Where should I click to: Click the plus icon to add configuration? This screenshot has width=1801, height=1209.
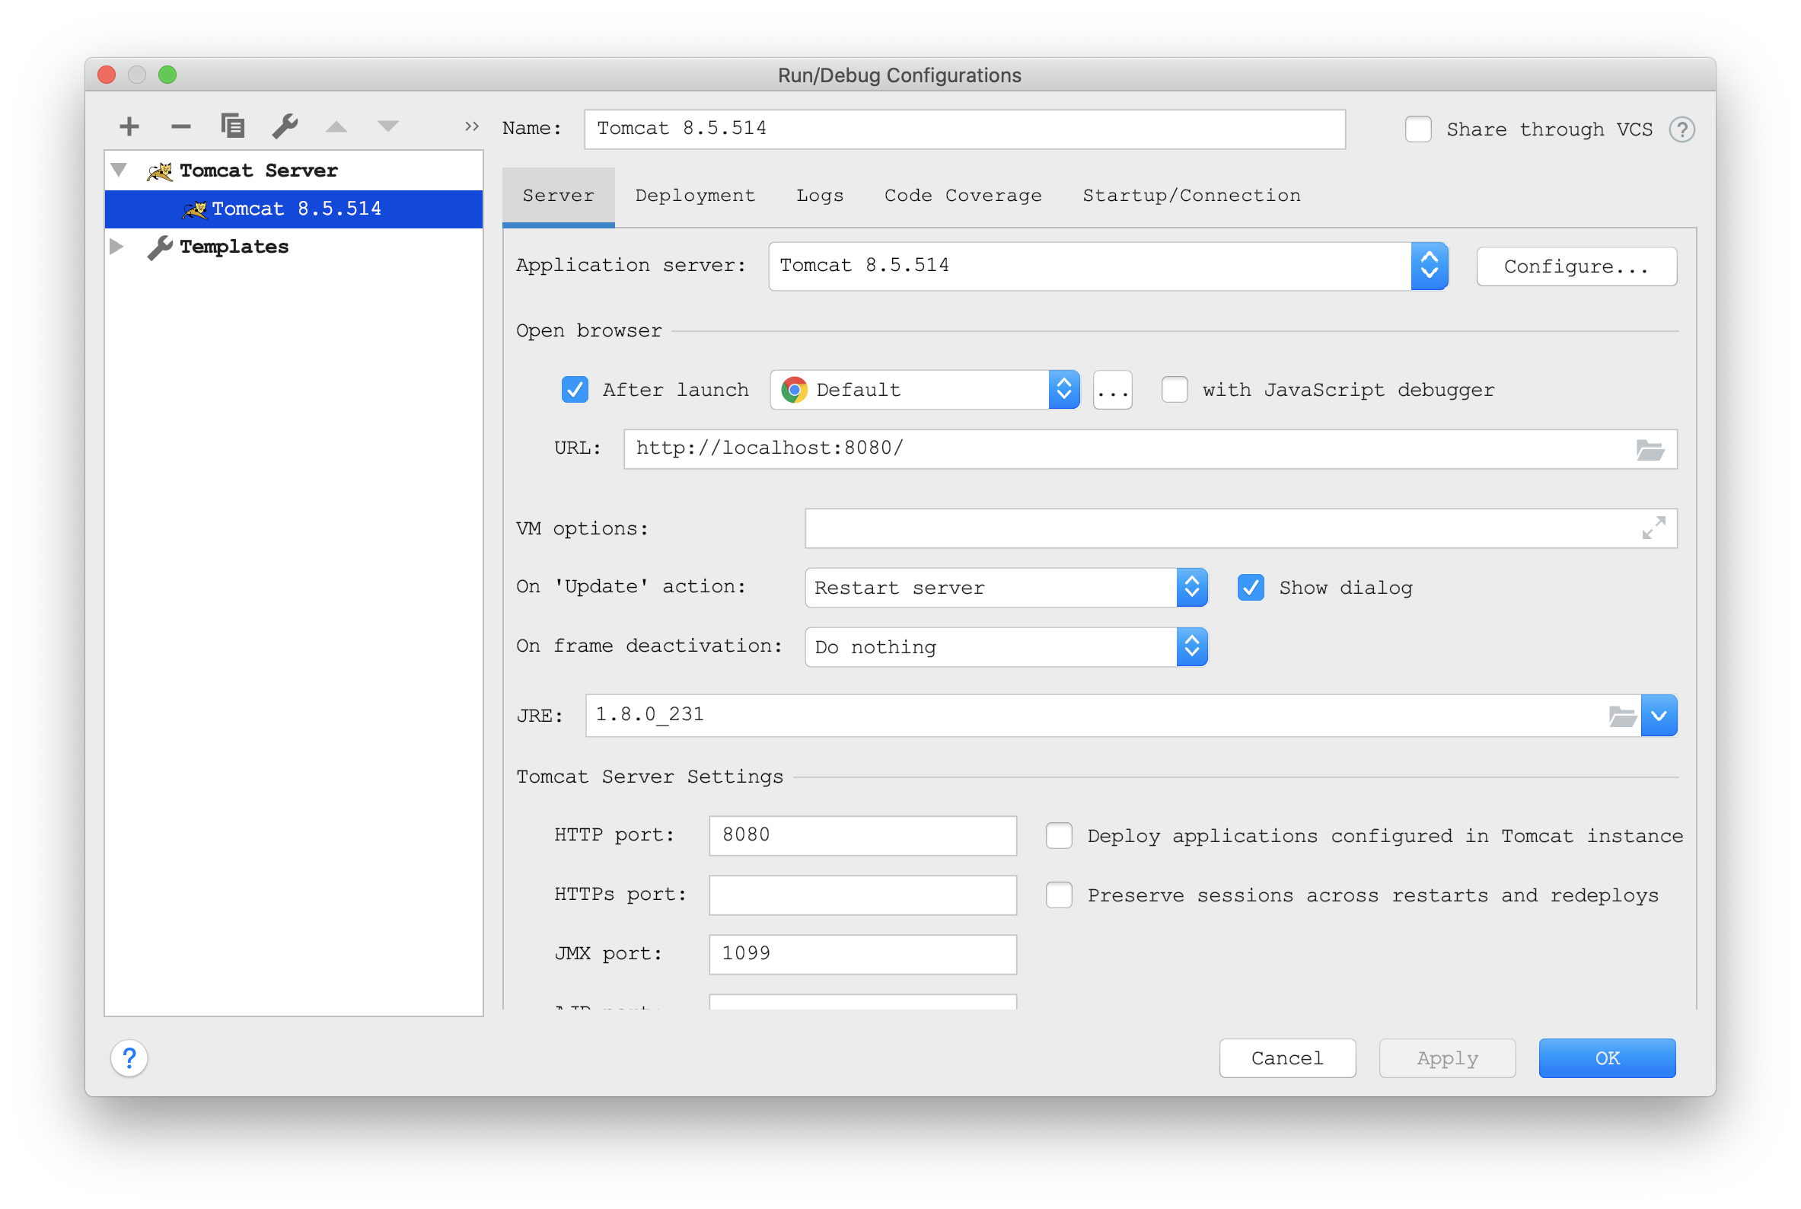click(x=129, y=126)
